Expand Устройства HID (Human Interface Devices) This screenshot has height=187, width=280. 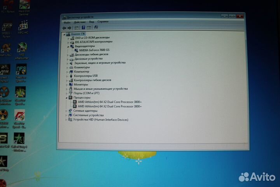(x=66, y=120)
